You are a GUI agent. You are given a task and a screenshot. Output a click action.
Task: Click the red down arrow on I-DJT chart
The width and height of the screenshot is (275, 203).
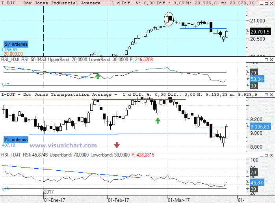point(117,145)
